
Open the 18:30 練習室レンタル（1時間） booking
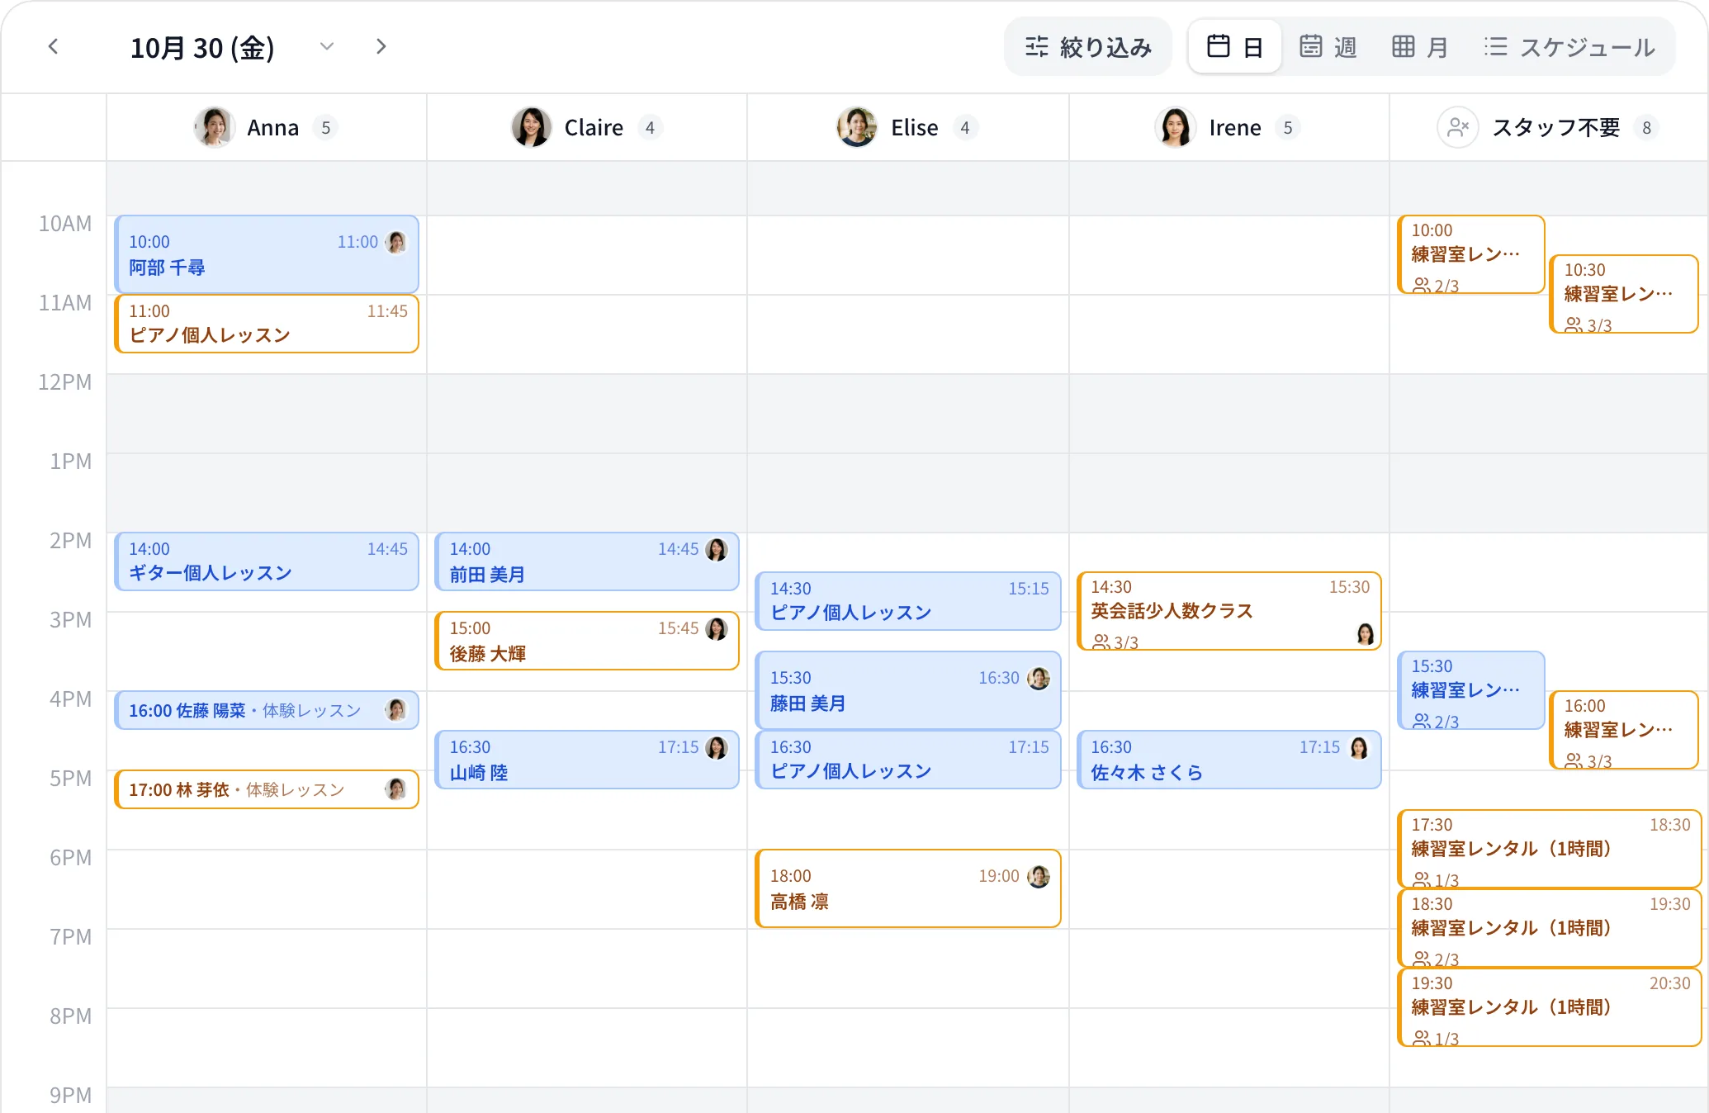1550,928
